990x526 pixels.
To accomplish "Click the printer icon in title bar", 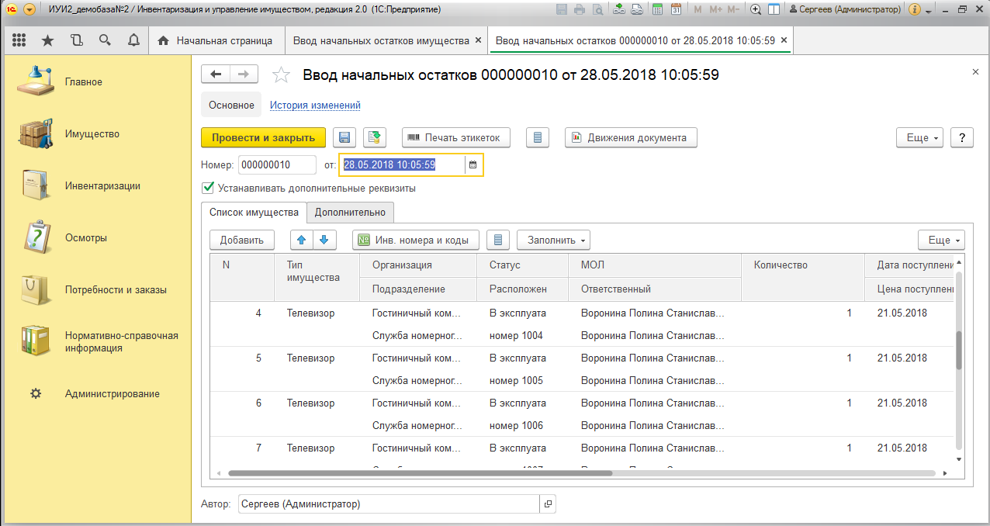I will 580,10.
